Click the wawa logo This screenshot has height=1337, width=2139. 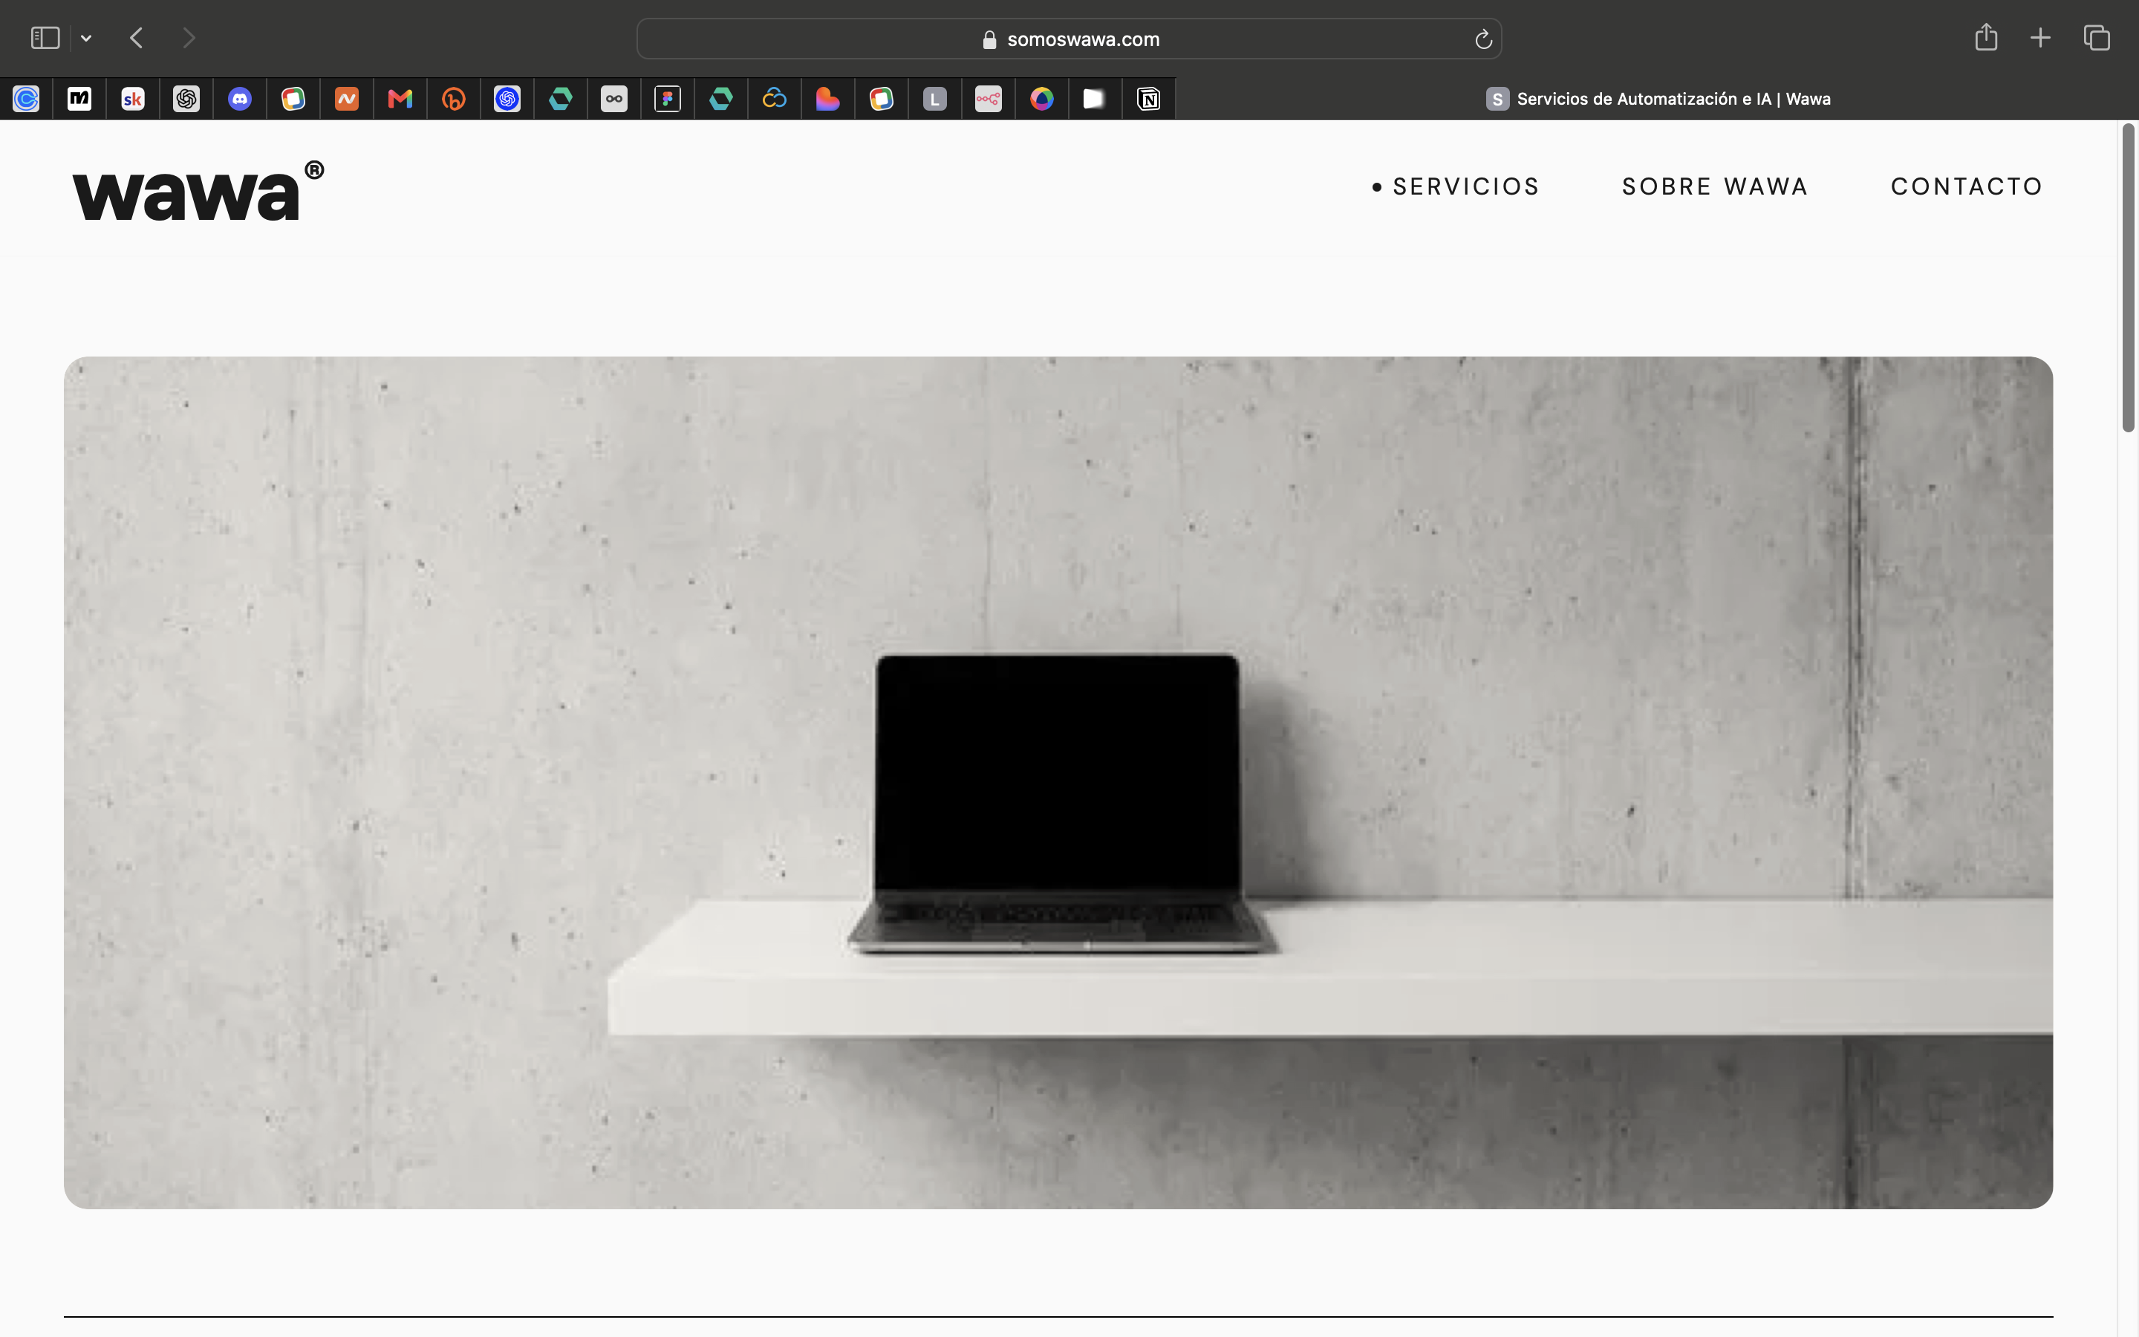coord(198,190)
